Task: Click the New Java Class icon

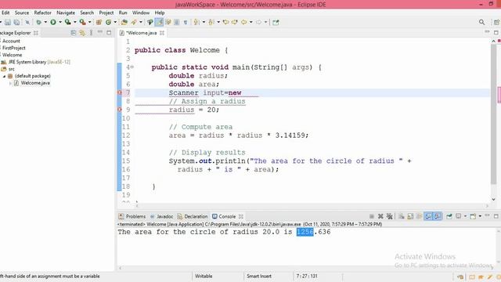Action: pos(108,22)
